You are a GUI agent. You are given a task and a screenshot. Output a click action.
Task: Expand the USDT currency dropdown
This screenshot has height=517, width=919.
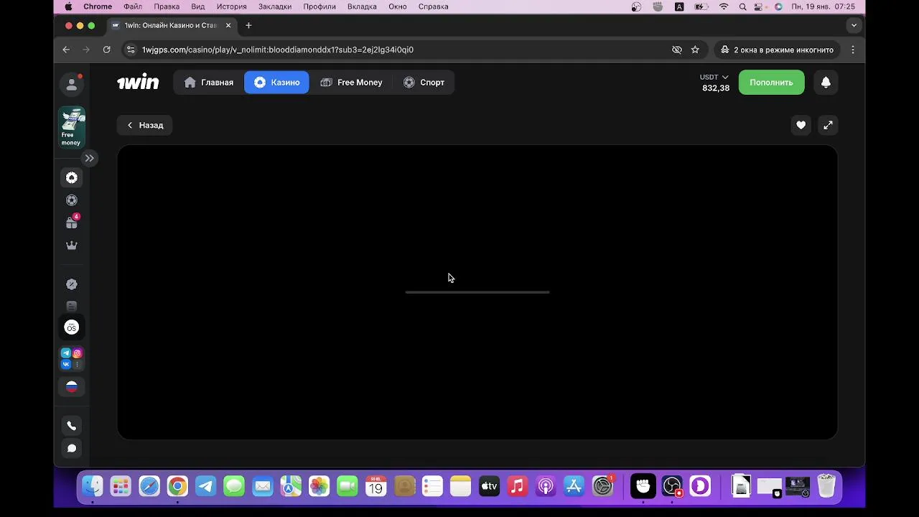coord(714,77)
